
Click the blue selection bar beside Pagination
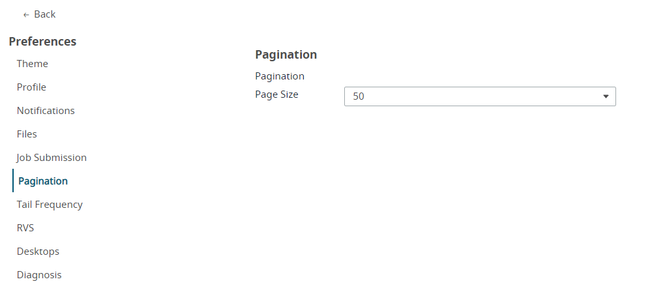[13, 181]
